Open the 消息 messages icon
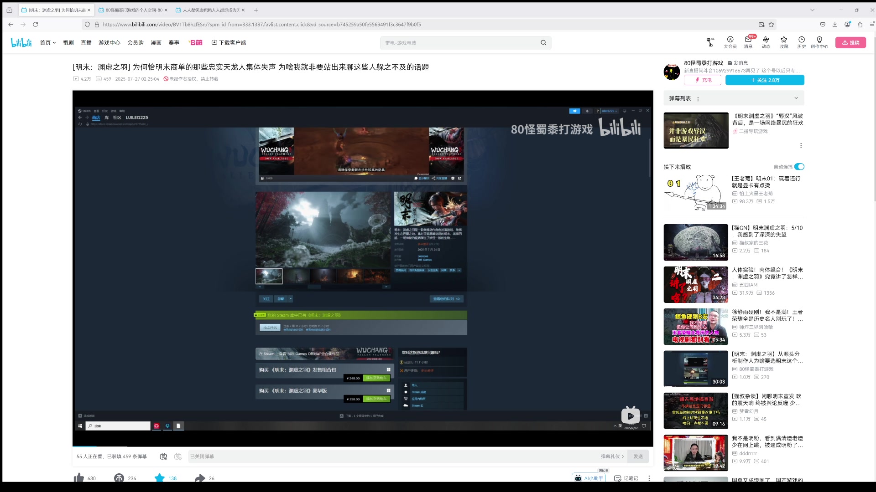 (x=748, y=42)
